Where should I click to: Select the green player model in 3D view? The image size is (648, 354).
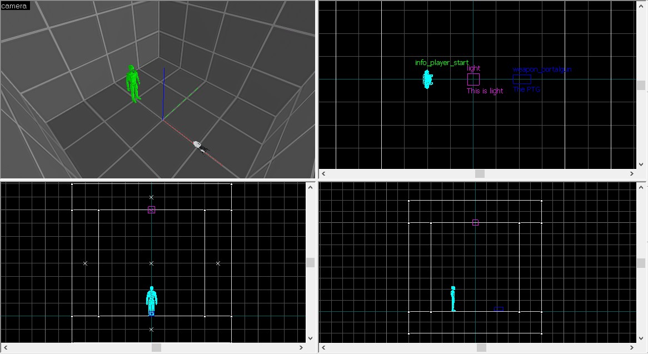pos(133,84)
